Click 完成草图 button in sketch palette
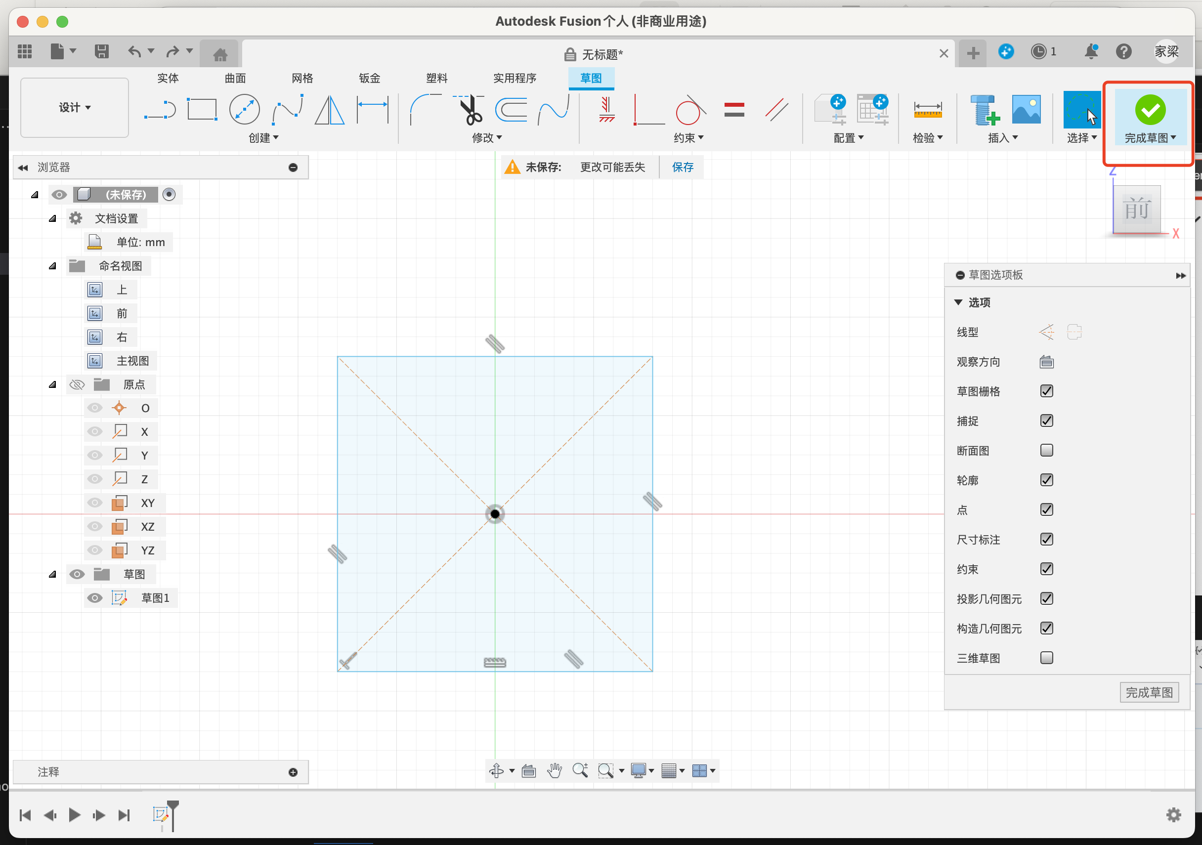The image size is (1202, 845). click(x=1149, y=693)
